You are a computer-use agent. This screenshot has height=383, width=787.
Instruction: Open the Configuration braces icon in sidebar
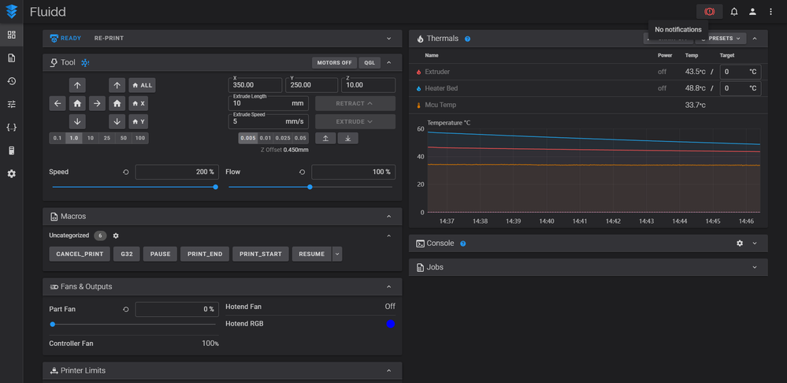point(11,127)
